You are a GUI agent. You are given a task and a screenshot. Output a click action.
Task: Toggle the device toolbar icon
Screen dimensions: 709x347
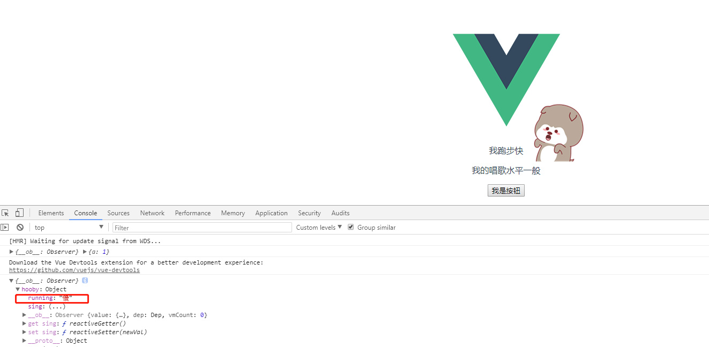point(19,213)
